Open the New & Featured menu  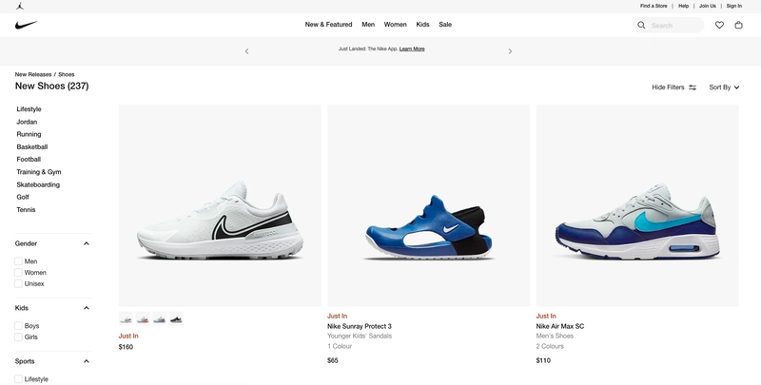click(328, 25)
